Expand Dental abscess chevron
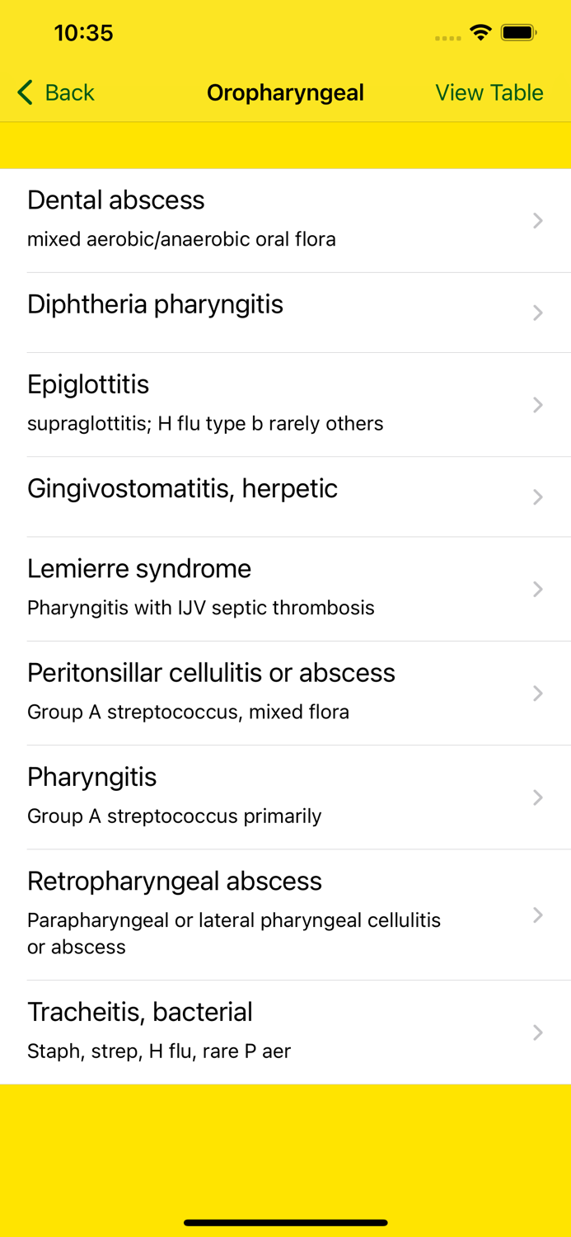This screenshot has width=571, height=1237. [537, 220]
